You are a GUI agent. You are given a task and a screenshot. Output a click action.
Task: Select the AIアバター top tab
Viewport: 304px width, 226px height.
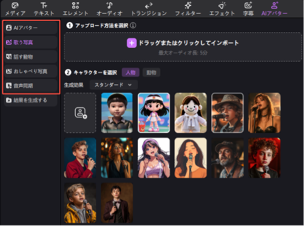tap(274, 9)
